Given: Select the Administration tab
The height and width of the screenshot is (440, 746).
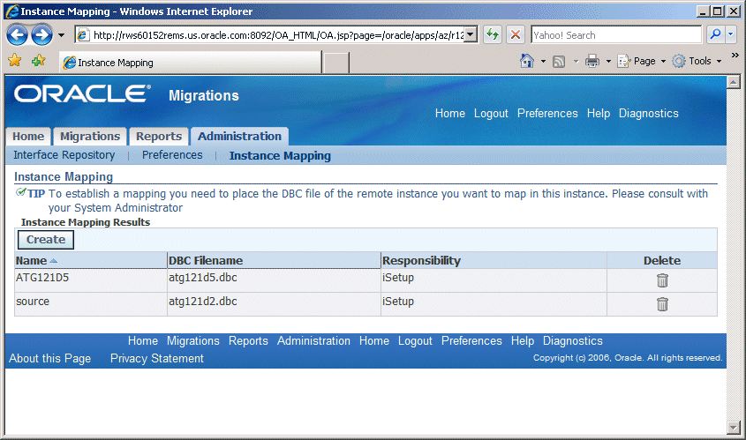Looking at the screenshot, I should pyautogui.click(x=239, y=137).
